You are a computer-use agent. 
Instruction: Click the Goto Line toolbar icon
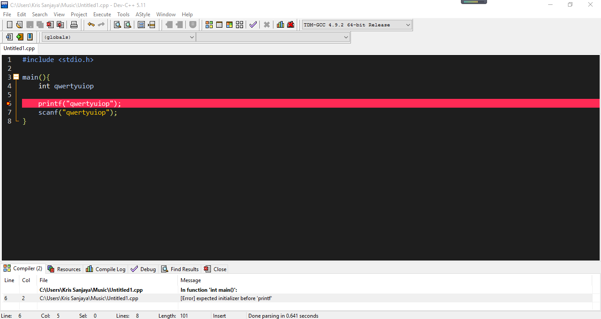(151, 25)
